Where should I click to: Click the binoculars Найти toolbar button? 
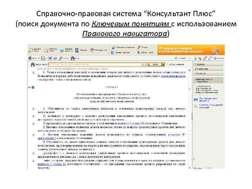point(75,58)
